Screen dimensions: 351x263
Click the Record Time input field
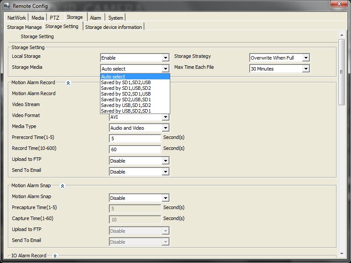[135, 149]
